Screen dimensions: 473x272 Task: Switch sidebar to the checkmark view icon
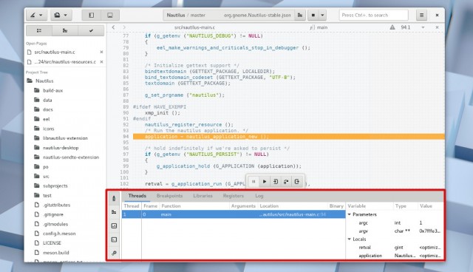(x=91, y=30)
